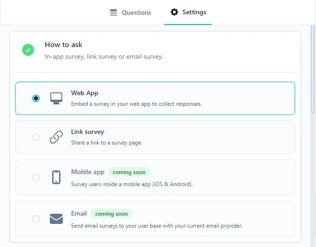Image resolution: width=316 pixels, height=247 pixels.
Task: Click the green checkmark circle icon
Action: (x=28, y=50)
